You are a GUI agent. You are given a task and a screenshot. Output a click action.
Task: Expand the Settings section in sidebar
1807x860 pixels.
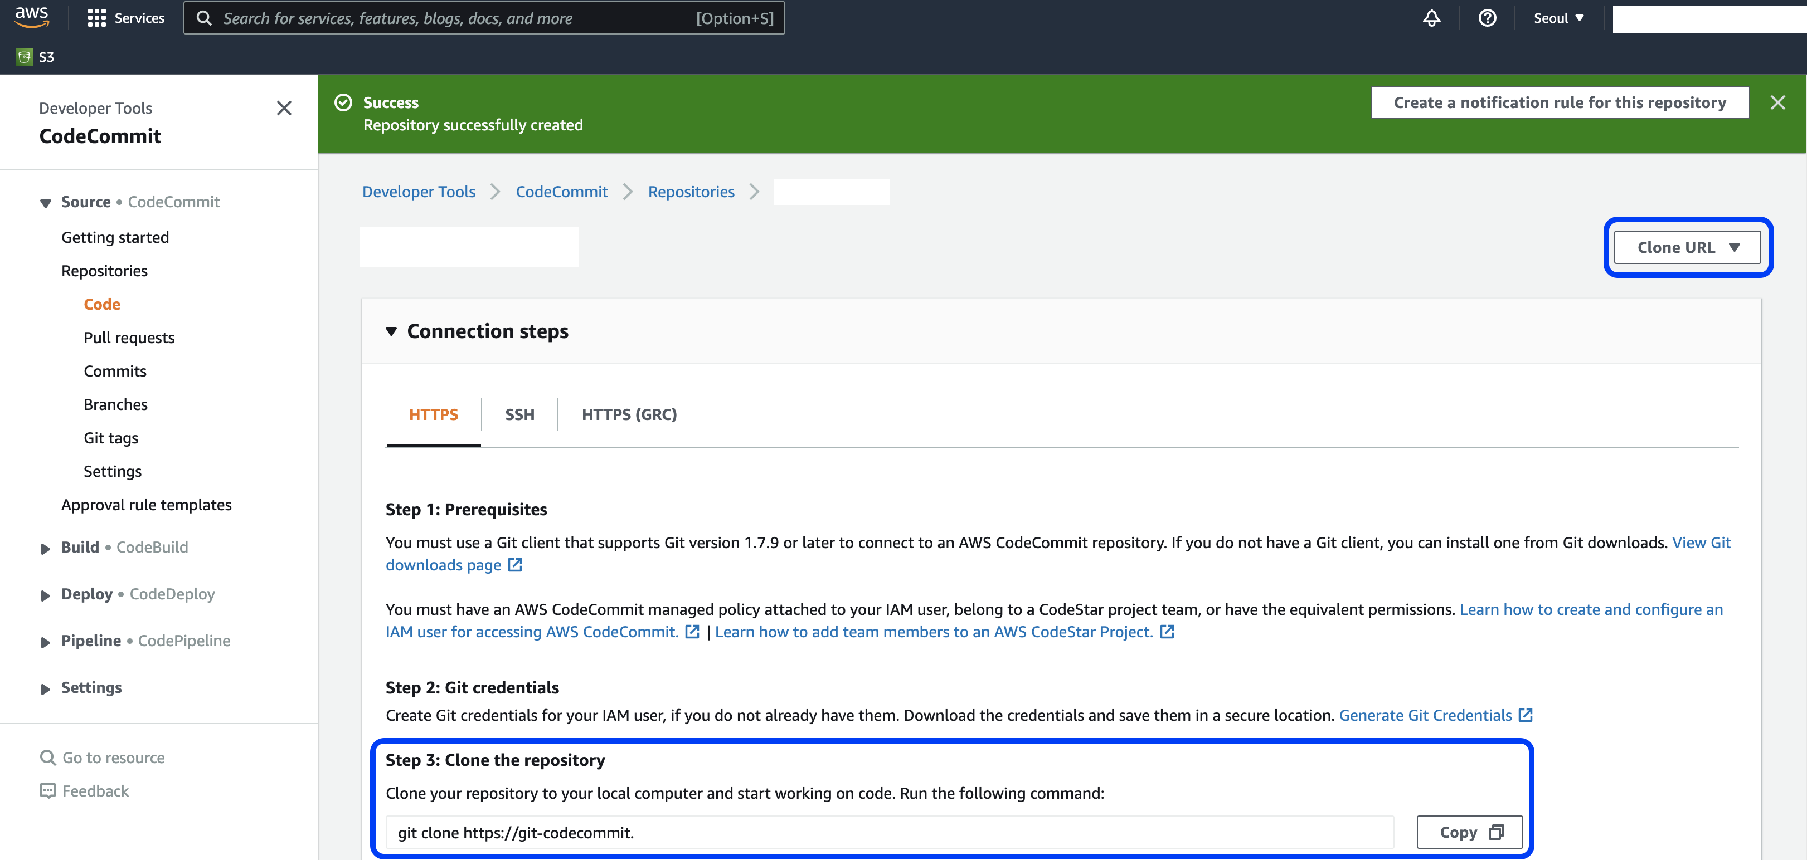coord(46,689)
